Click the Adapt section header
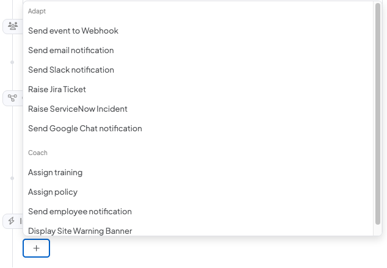Image resolution: width=387 pixels, height=268 pixels. (37, 11)
